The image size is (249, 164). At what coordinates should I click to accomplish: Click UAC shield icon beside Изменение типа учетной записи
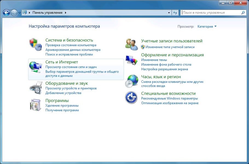[x=143, y=47]
